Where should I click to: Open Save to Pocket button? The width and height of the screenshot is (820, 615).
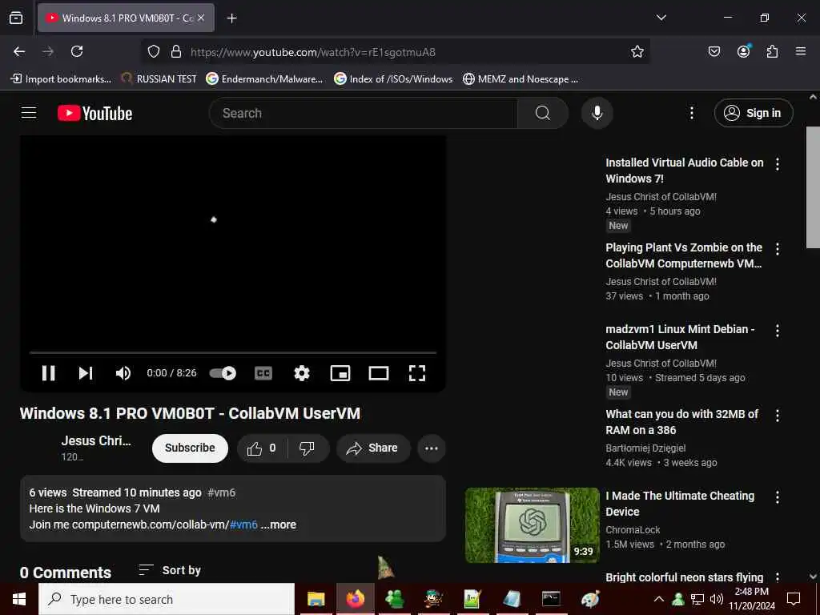[713, 51]
